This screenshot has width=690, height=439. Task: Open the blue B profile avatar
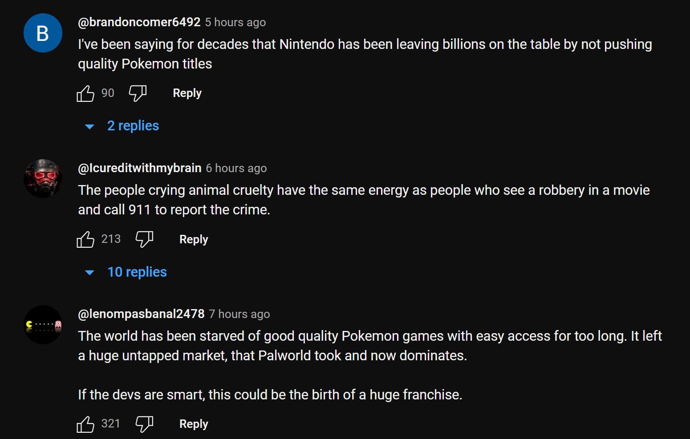click(x=43, y=33)
